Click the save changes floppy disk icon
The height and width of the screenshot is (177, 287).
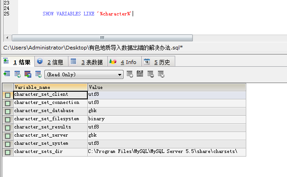tap(140, 74)
